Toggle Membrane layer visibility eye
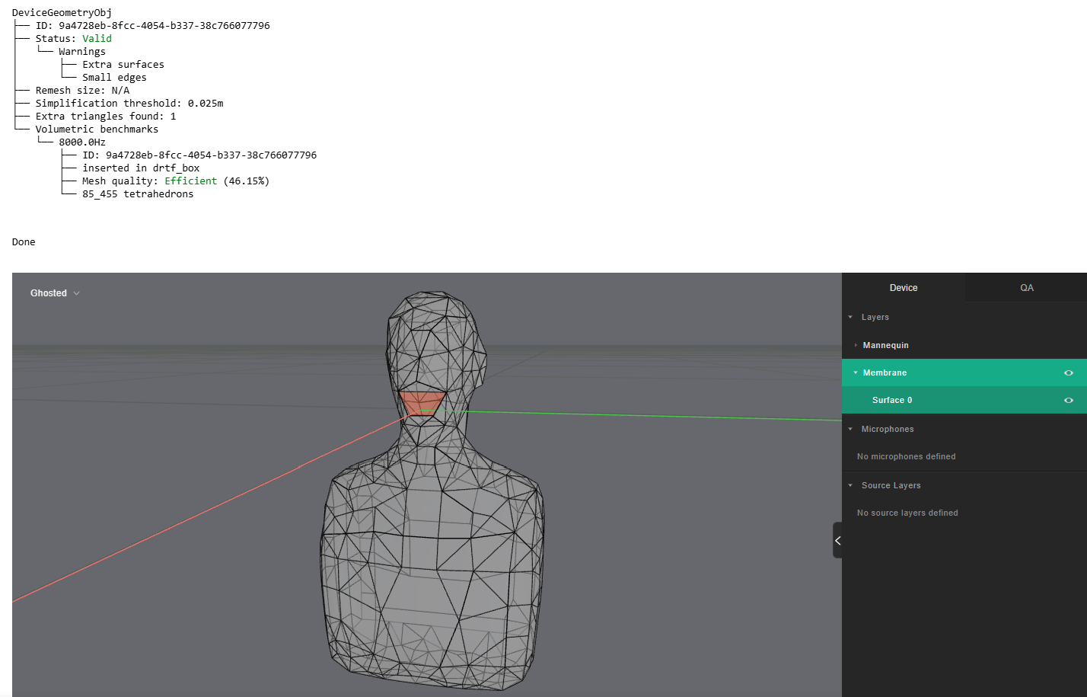The width and height of the screenshot is (1087, 697). [x=1069, y=373]
